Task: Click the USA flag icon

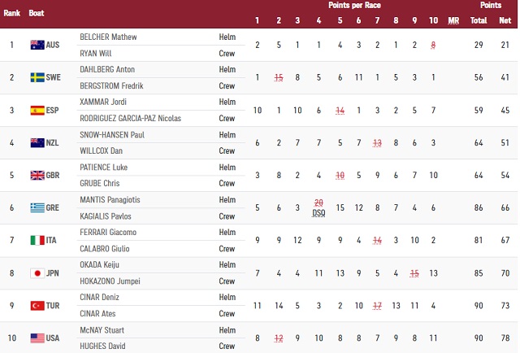Action: [37, 338]
